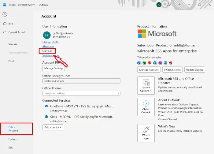Open Office Account in sidebar

click(17, 129)
